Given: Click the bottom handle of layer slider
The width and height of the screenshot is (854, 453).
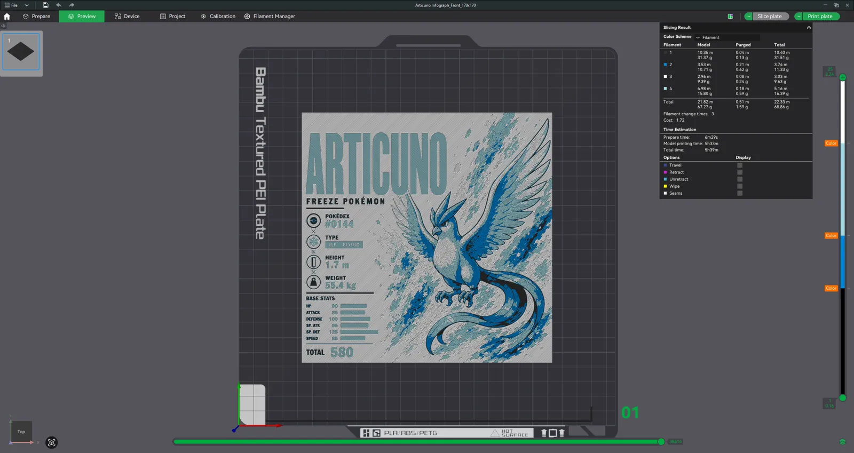Looking at the screenshot, I should tap(843, 398).
